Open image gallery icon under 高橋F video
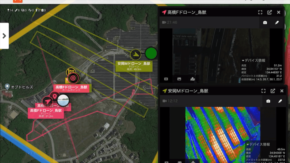Image resolution: width=290 pixels, height=163 pixels. (x=179, y=79)
